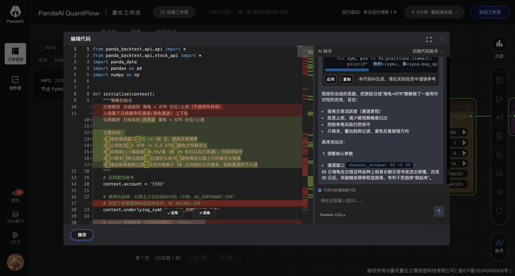The width and height of the screenshot is (515, 276).
Task: Toggle the INFO log filter checkbox
Action: [x=41, y=47]
